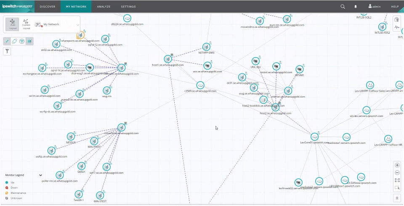
Task: Expand the bottom panel double-chevron
Action: [x=397, y=198]
